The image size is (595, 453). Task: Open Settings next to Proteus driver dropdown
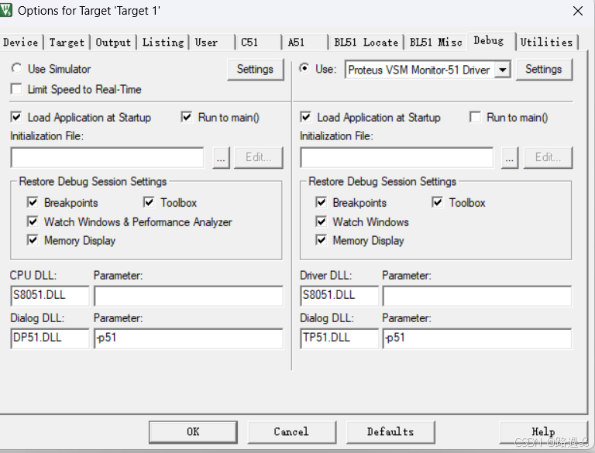(543, 70)
